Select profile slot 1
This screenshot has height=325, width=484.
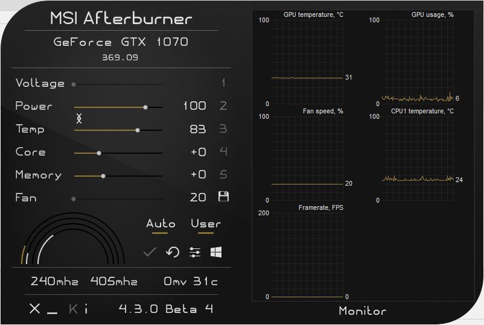223,83
